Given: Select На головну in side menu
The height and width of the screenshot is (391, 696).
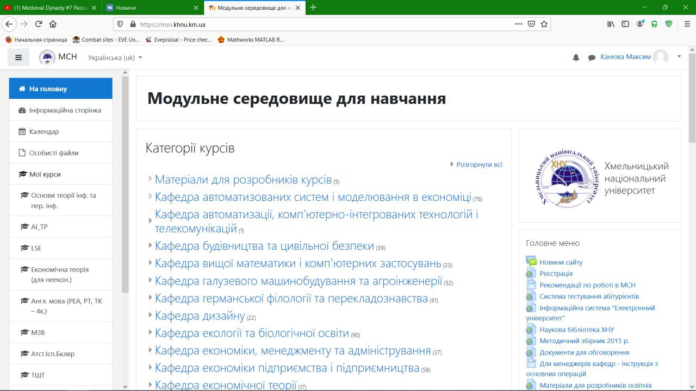Looking at the screenshot, I should coord(60,89).
